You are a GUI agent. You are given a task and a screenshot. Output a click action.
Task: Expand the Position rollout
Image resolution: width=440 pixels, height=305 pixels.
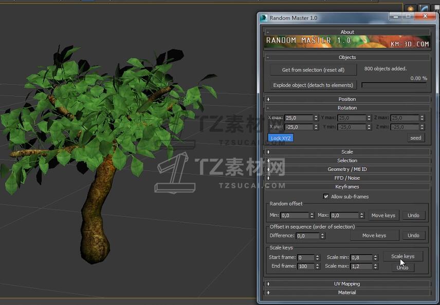click(347, 99)
